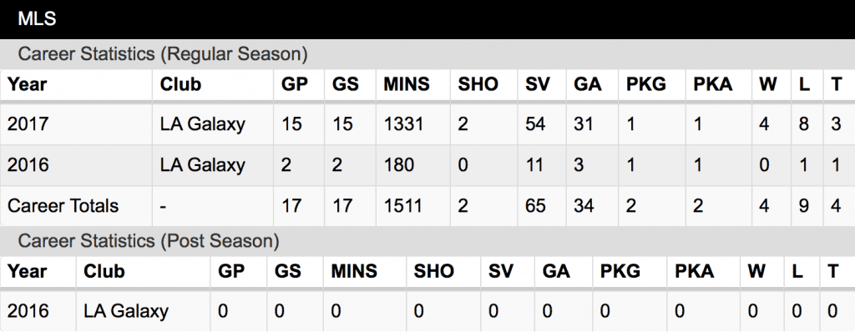Select the career saves total 65
The width and height of the screenshot is (855, 332).
pyautogui.click(x=535, y=206)
